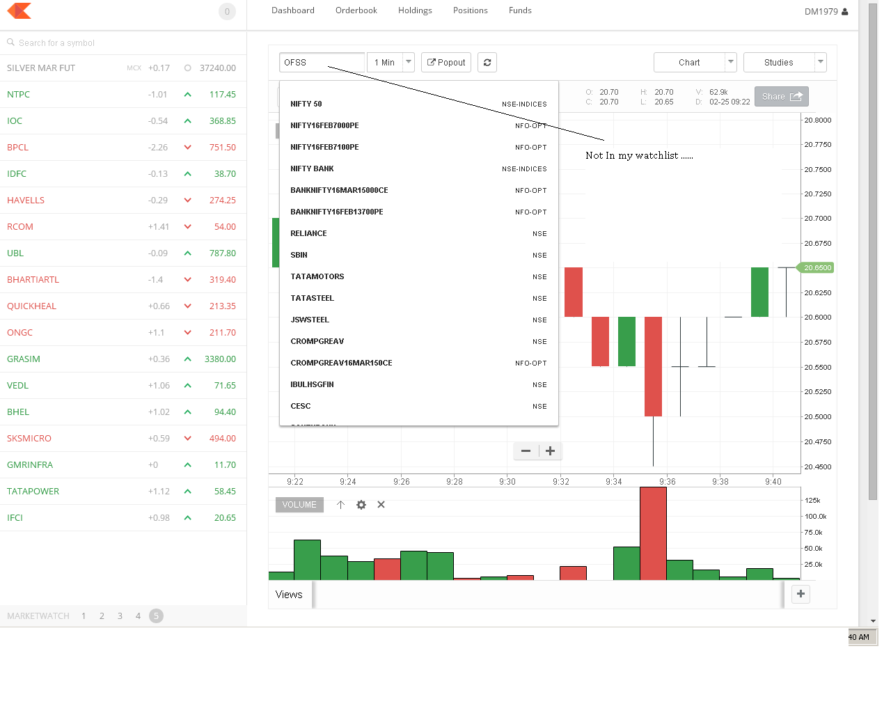The height and width of the screenshot is (713, 891).
Task: Click the down chevron for BPCL
Action: pos(187,148)
